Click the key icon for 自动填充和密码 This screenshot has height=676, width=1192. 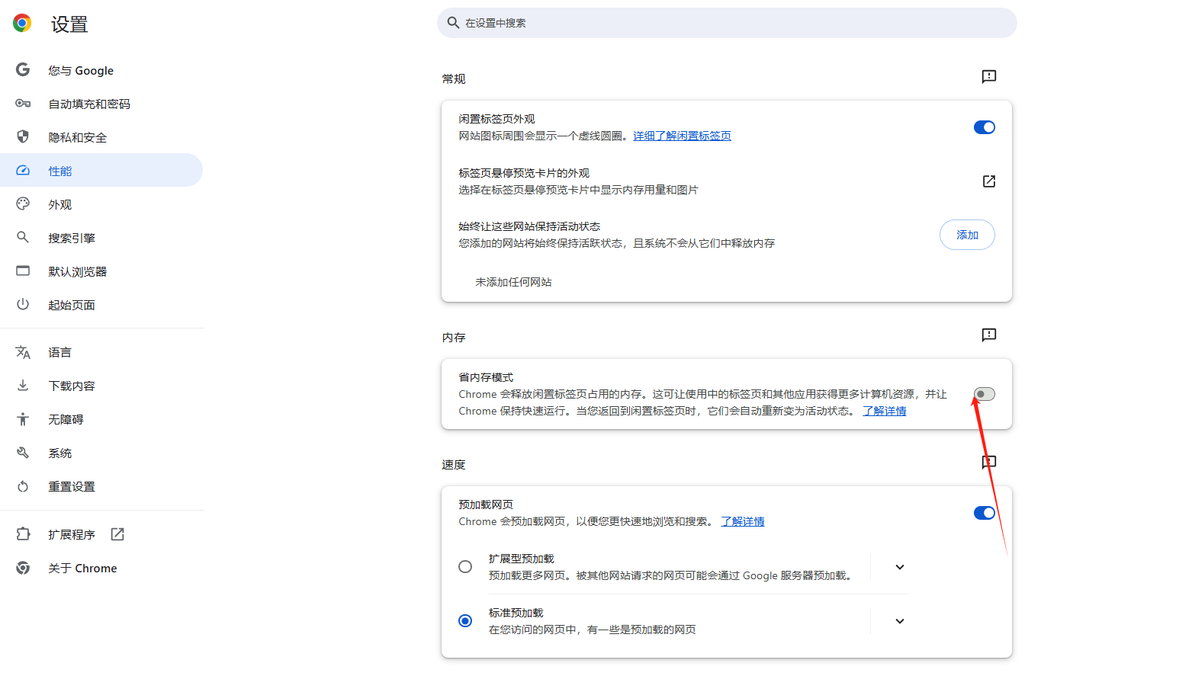click(23, 104)
